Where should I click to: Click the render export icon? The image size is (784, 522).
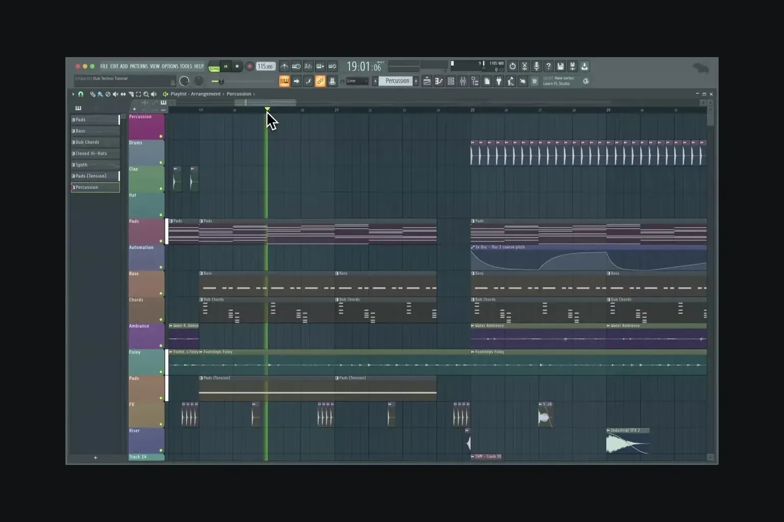coord(572,66)
